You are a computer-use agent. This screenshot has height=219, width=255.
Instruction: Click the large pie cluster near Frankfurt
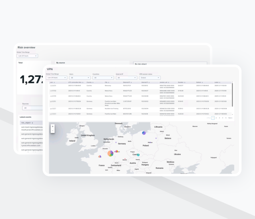pos(111,154)
